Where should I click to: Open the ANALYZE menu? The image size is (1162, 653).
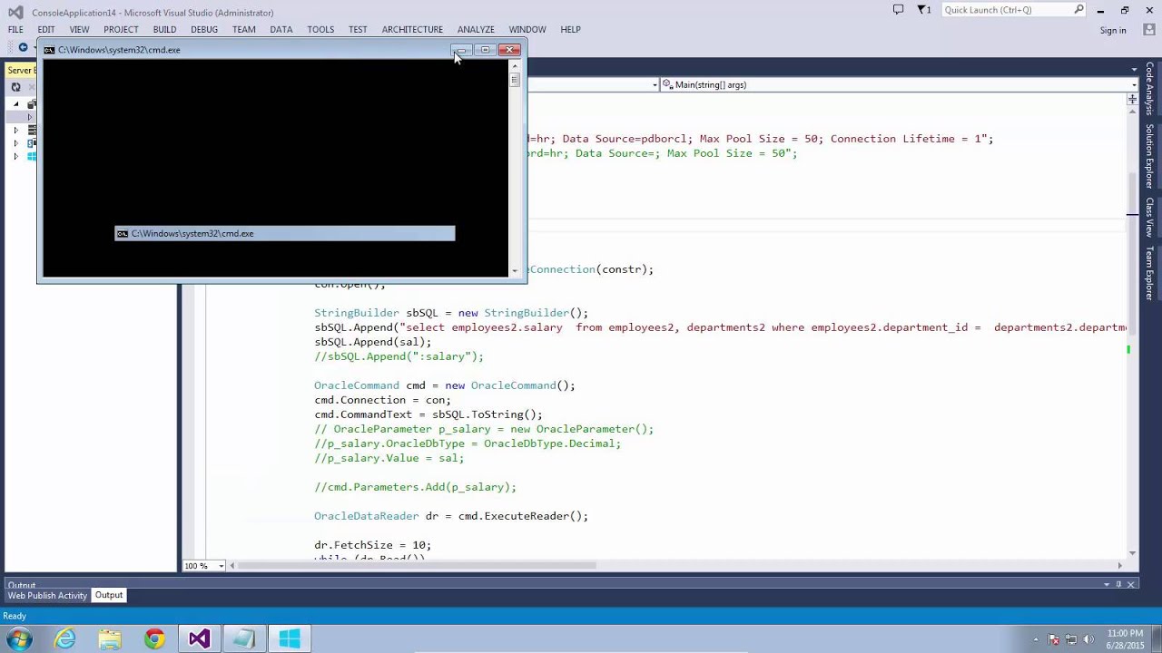click(476, 29)
